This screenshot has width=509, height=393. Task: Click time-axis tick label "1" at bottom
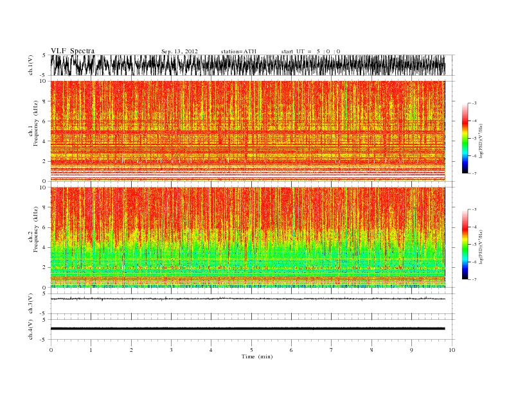tap(91, 350)
